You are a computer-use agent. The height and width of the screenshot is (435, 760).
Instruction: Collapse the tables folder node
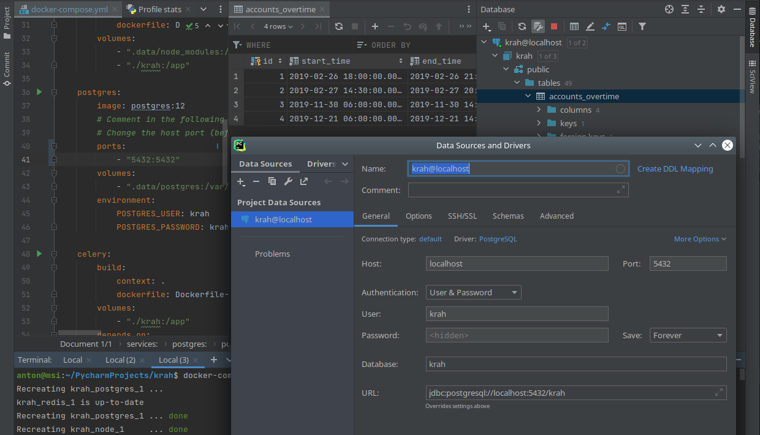(517, 83)
